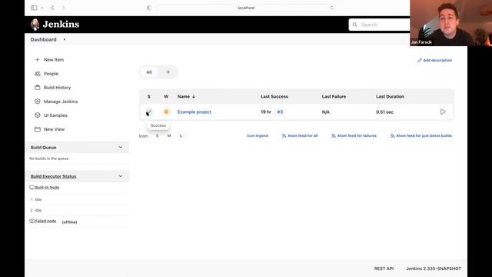Sort by Last Failure column
This screenshot has width=492, height=277.
334,96
